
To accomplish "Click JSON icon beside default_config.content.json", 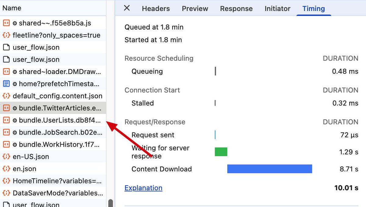I will click(6, 96).
